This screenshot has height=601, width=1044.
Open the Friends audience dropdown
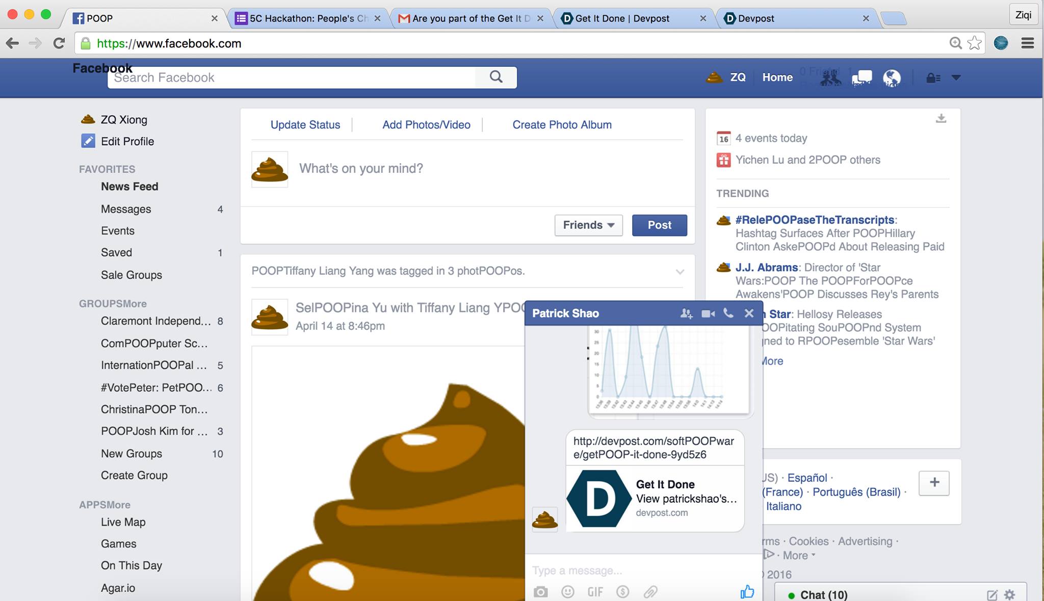[588, 225]
